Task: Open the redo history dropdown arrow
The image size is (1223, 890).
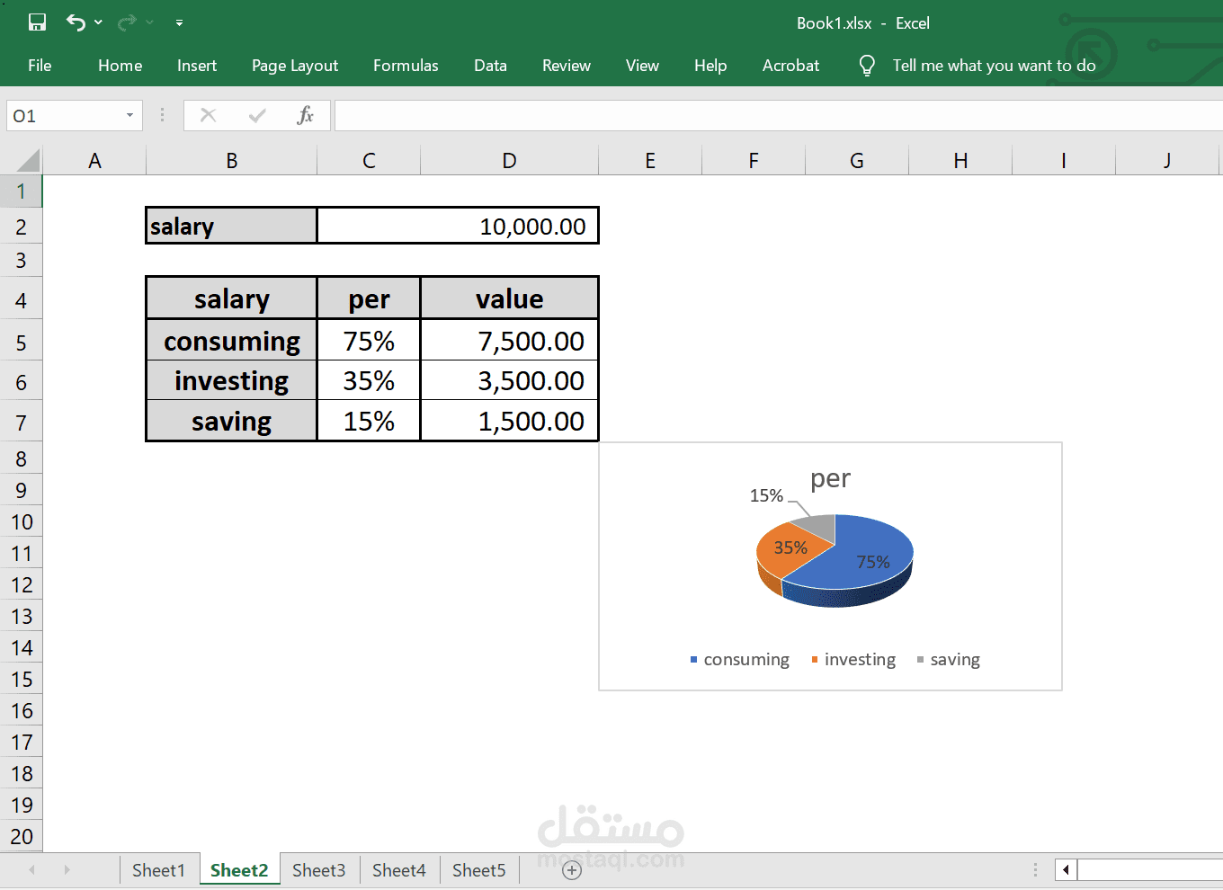Action: tap(149, 22)
